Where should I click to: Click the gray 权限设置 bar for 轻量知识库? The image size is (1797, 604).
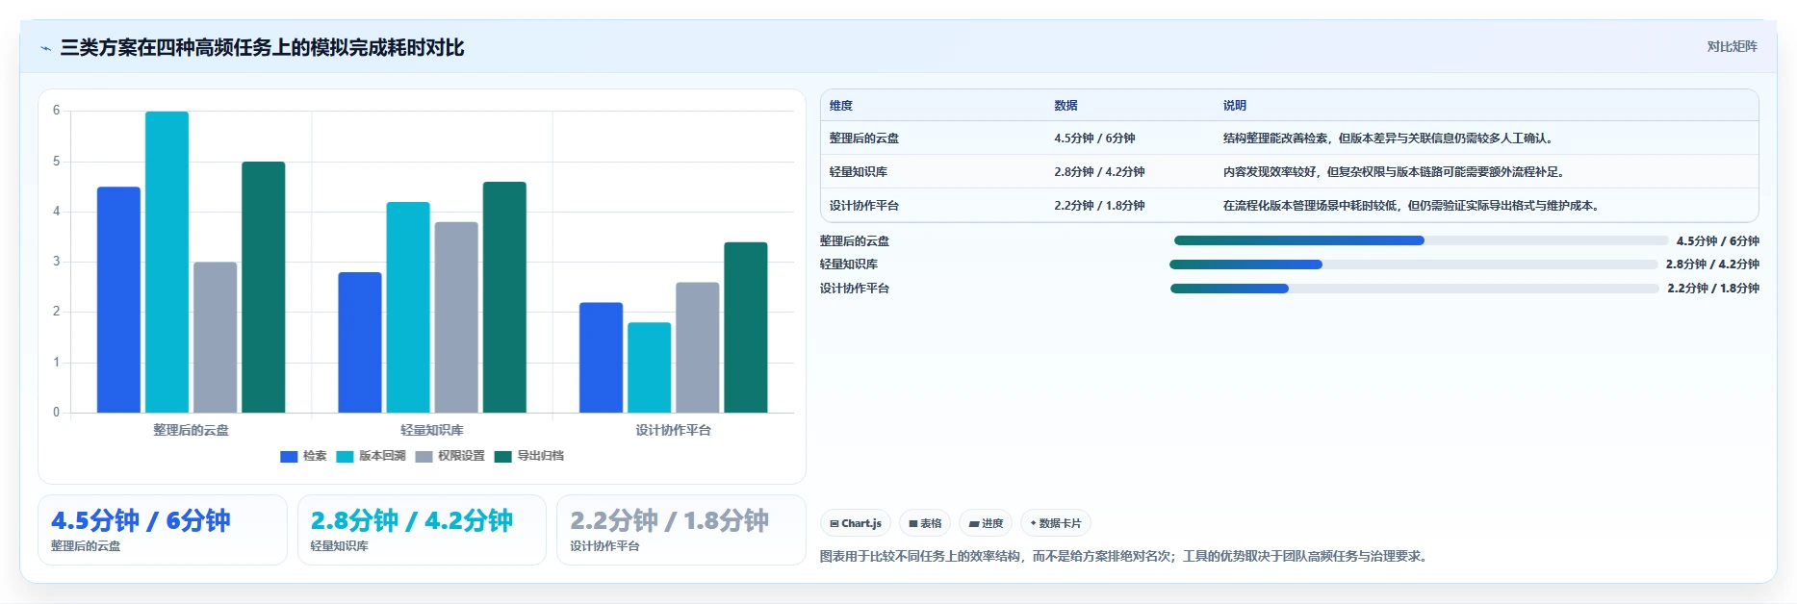456,317
